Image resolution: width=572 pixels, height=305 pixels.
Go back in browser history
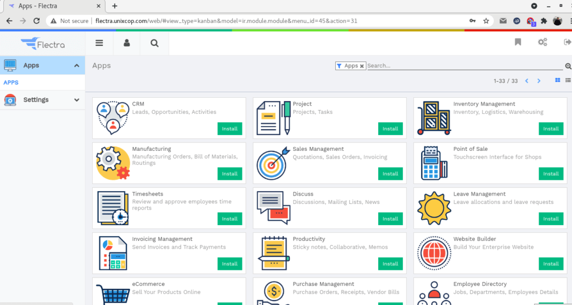pos(9,21)
